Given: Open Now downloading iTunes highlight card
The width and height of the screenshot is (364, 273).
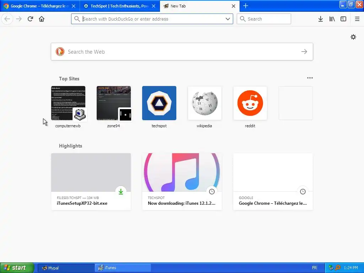Looking at the screenshot, I should [x=182, y=182].
